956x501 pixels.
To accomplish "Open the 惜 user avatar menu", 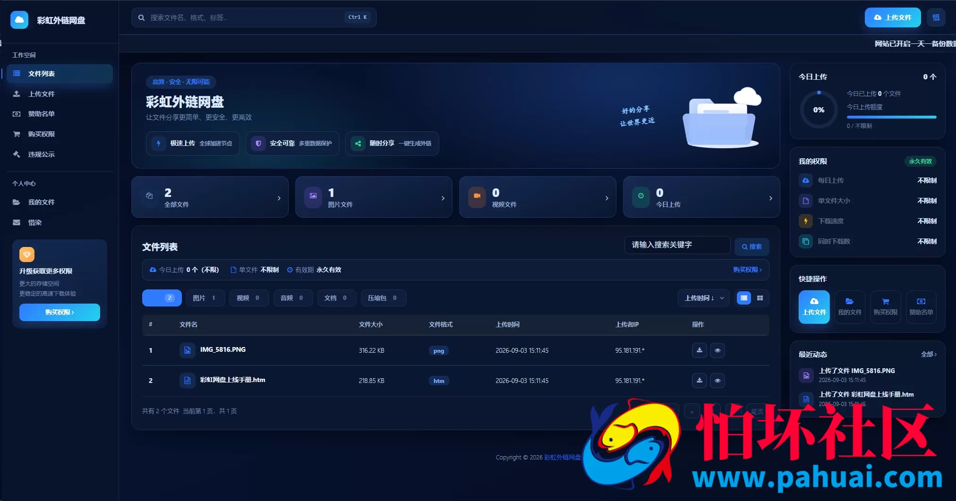I will coord(936,17).
